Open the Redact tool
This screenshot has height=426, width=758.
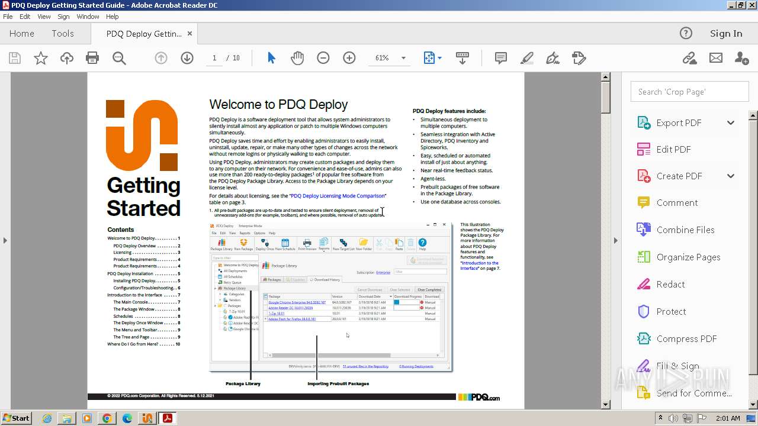click(670, 284)
